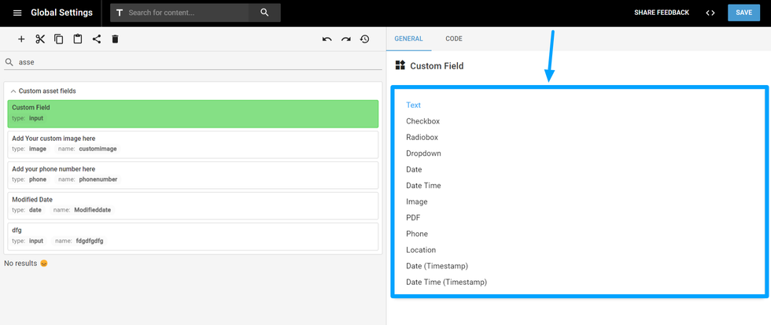
Task: Click the magnifier search button in top bar
Action: pyautogui.click(x=264, y=13)
